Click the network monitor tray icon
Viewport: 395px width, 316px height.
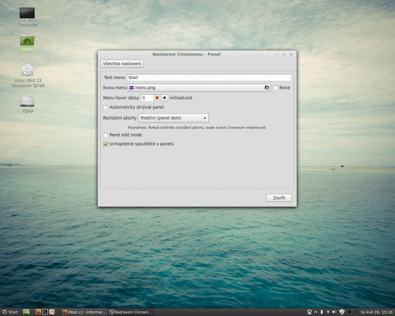click(310, 312)
